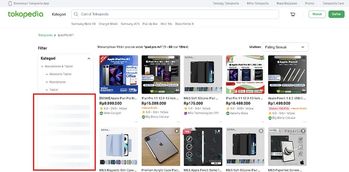Click Wah Gadget shop badge icon
This screenshot has width=349, height=172.
pos(101,113)
